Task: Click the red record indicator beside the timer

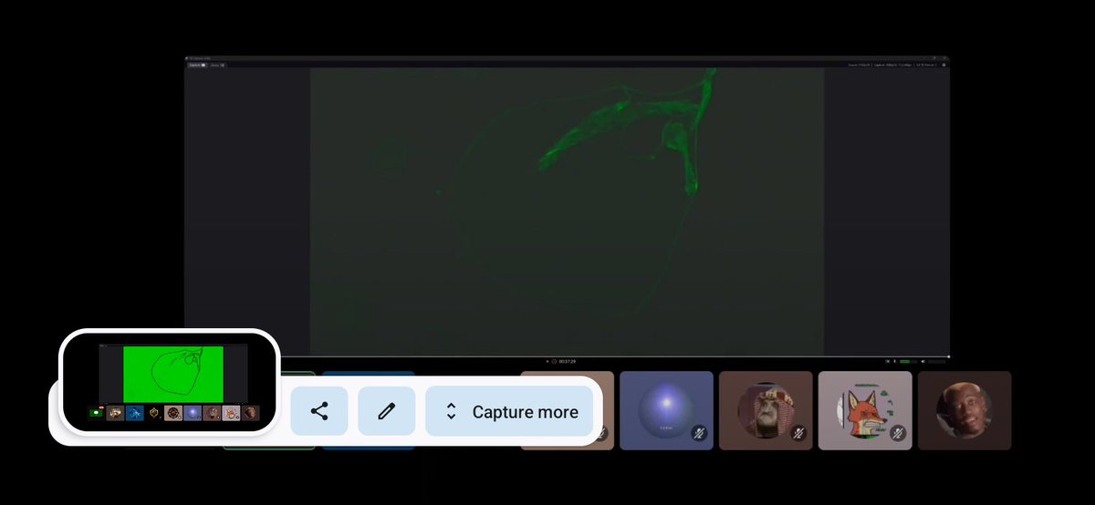Action: [x=554, y=362]
